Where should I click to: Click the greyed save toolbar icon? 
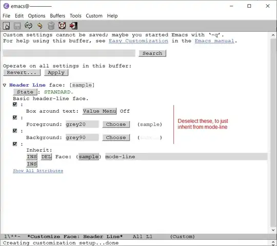tap(17, 26)
